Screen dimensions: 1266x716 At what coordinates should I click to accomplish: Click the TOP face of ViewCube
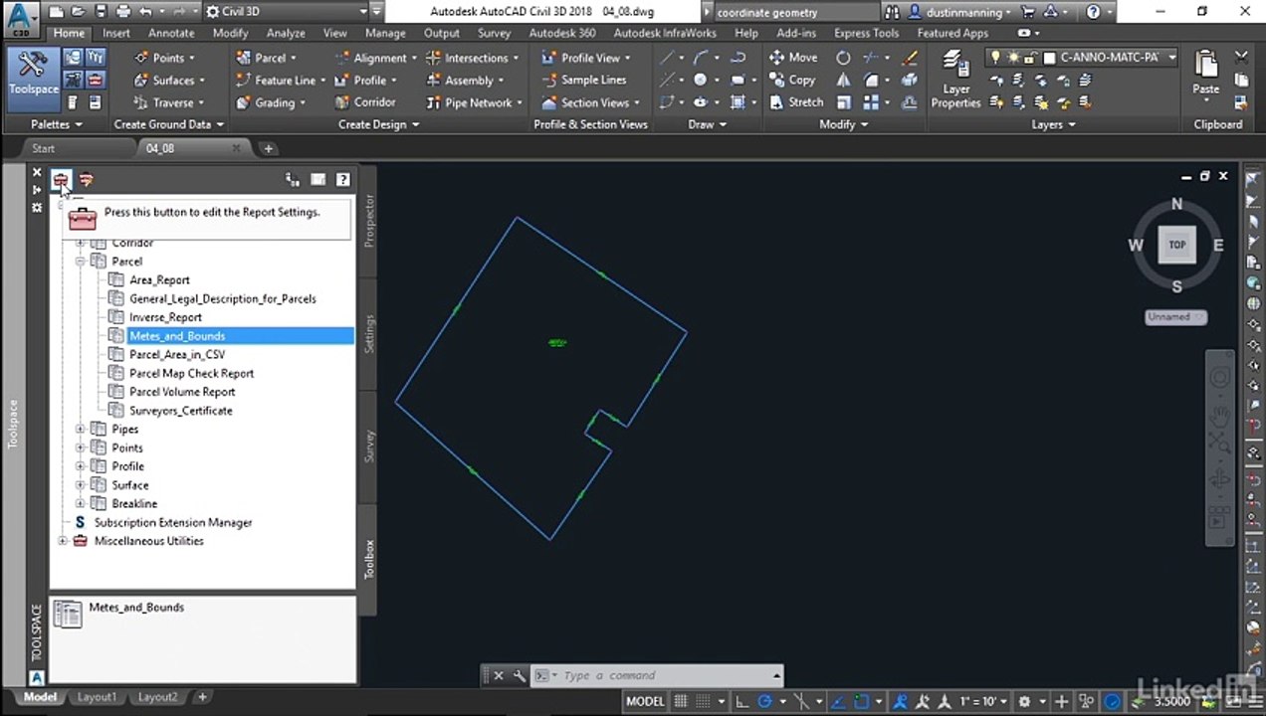[x=1176, y=245]
